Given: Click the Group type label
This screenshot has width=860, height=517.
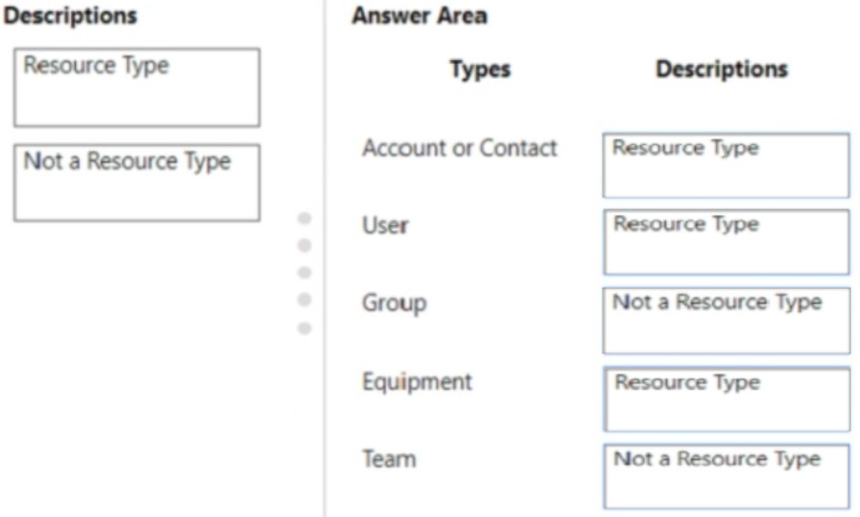Looking at the screenshot, I should point(393,302).
